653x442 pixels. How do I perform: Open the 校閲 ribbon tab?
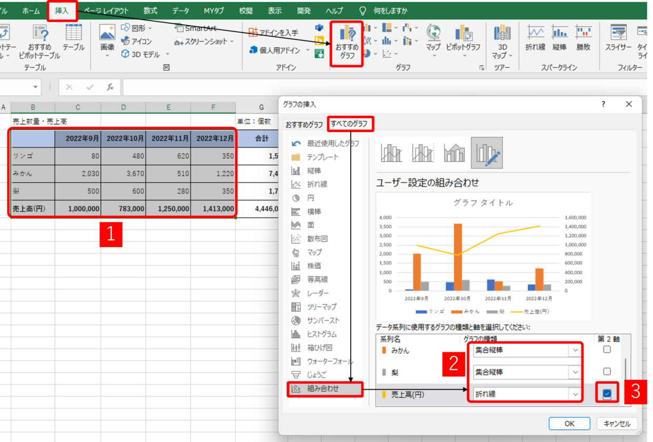coord(245,11)
